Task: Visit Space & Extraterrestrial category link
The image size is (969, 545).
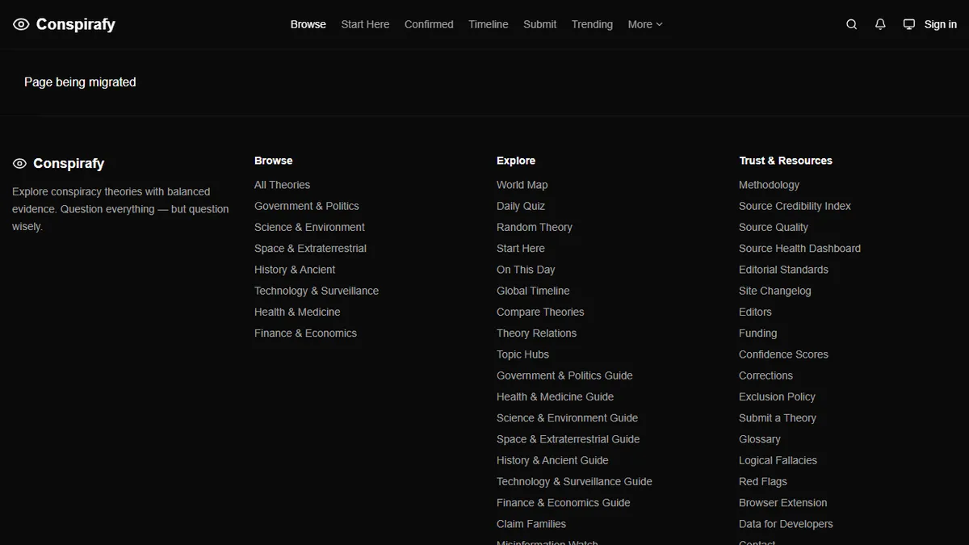Action: point(310,249)
